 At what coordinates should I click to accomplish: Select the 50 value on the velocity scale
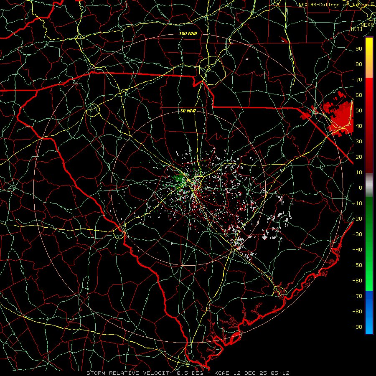tap(359, 111)
